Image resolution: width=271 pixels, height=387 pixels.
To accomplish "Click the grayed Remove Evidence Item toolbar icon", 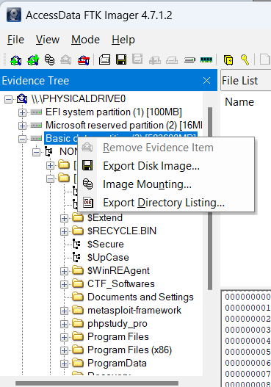I will coord(66,60).
